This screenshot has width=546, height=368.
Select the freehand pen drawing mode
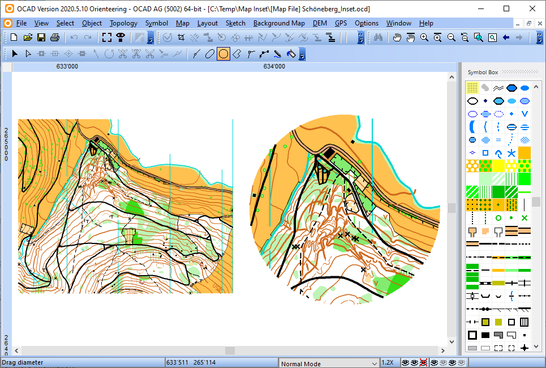click(278, 54)
